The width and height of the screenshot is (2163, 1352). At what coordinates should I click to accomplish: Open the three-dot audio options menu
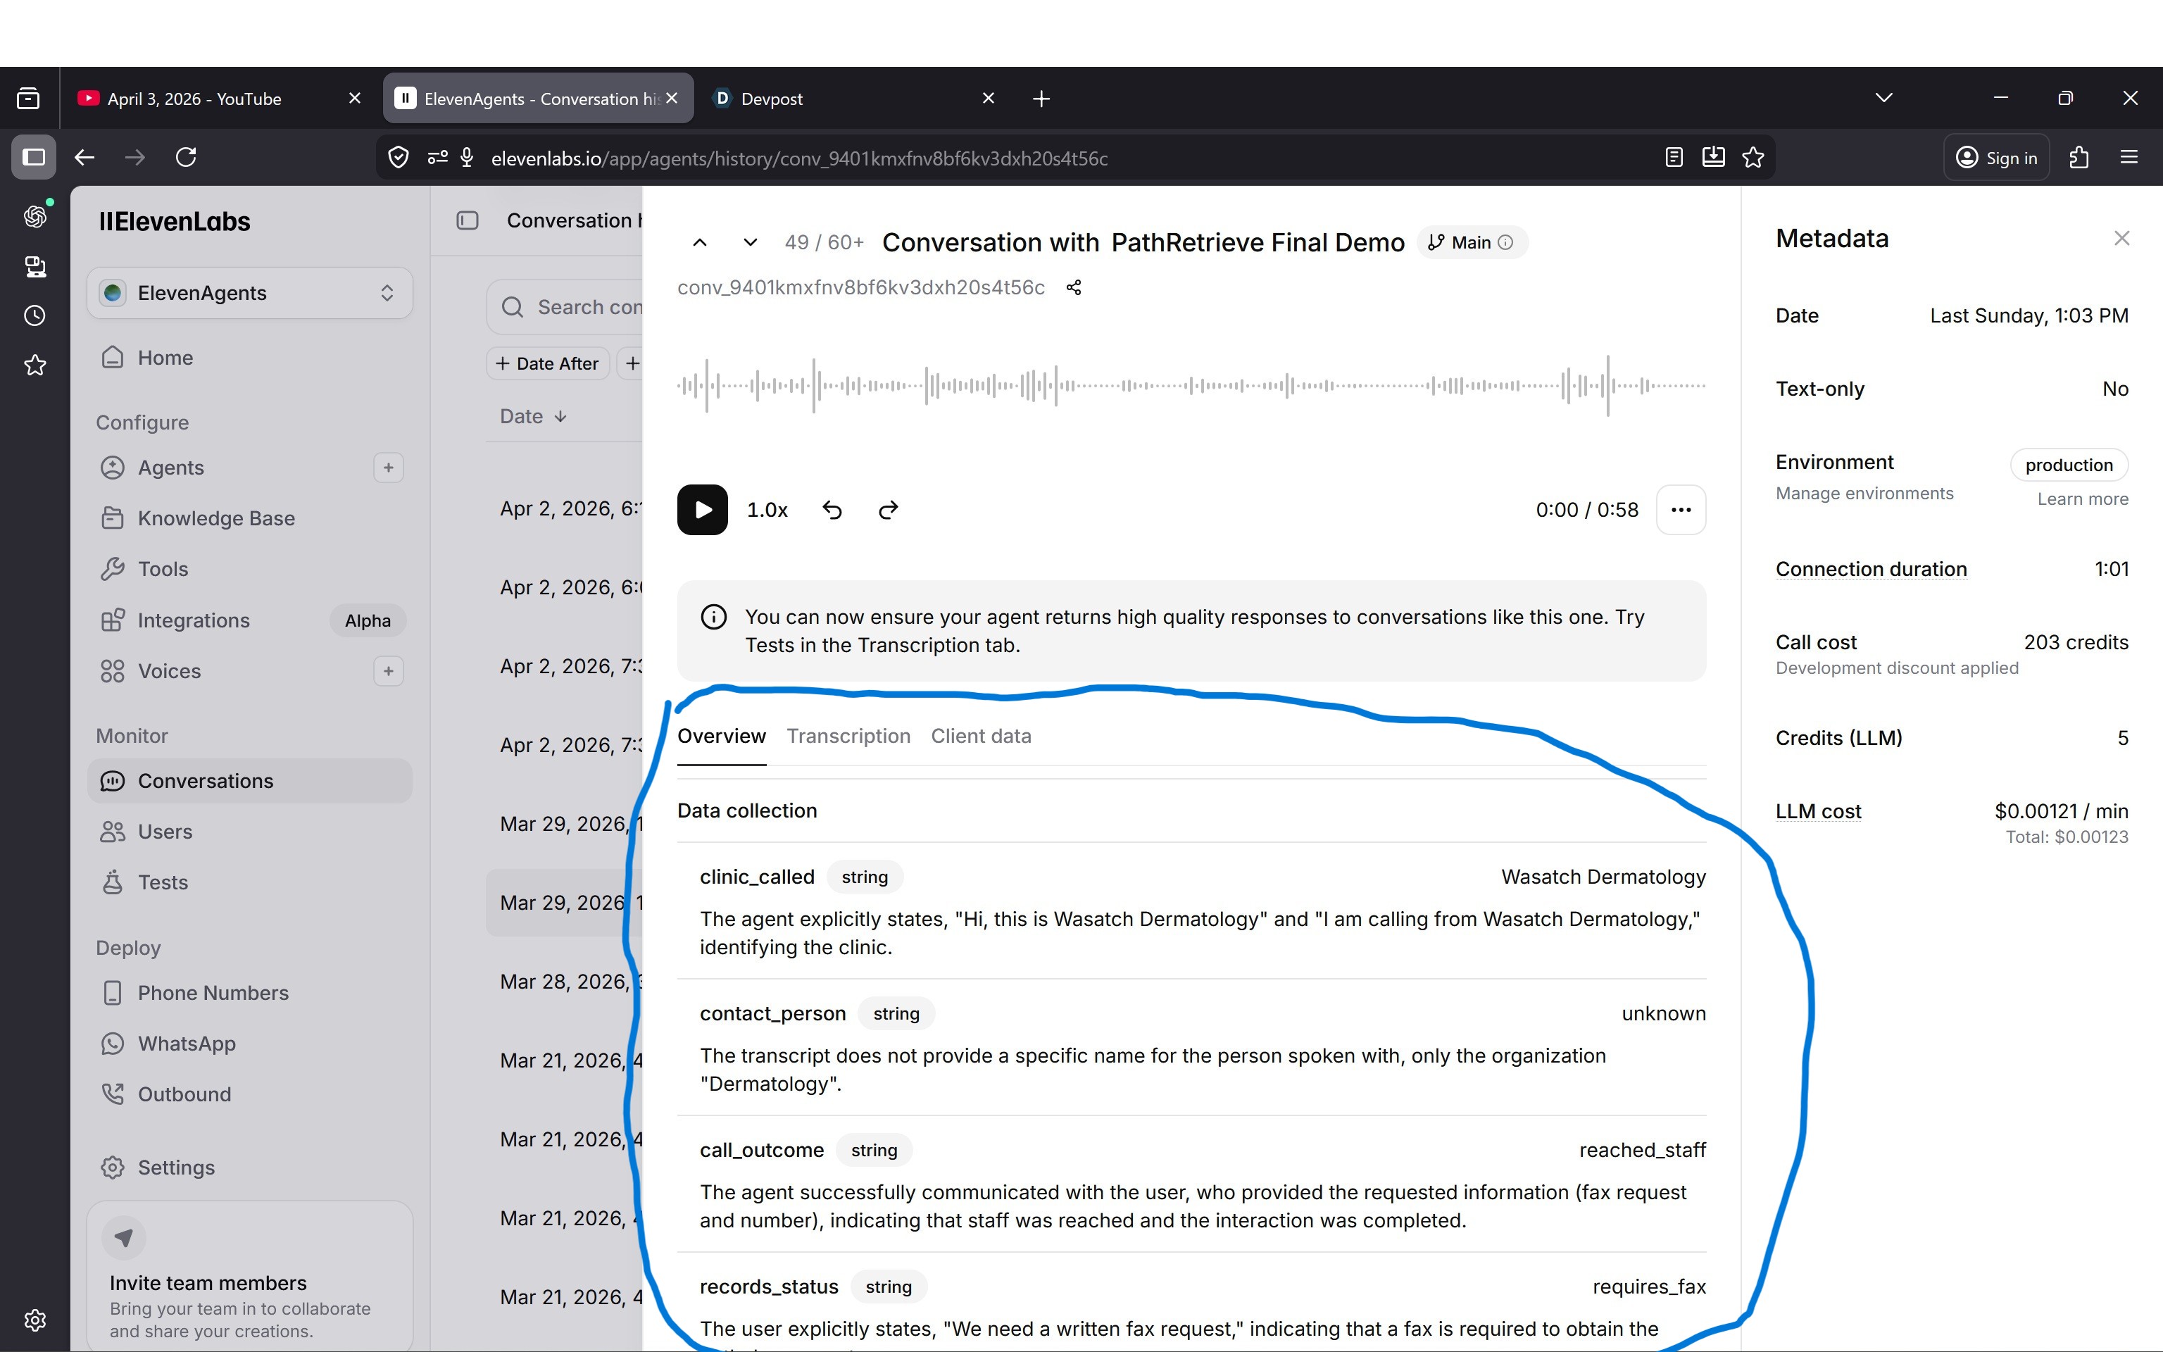(1681, 510)
